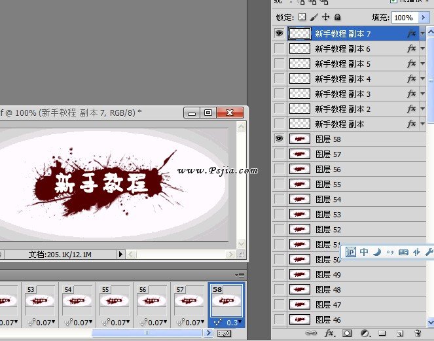Open frame 57 delay 0.07 dropdown
The image size is (434, 341).
point(194,323)
